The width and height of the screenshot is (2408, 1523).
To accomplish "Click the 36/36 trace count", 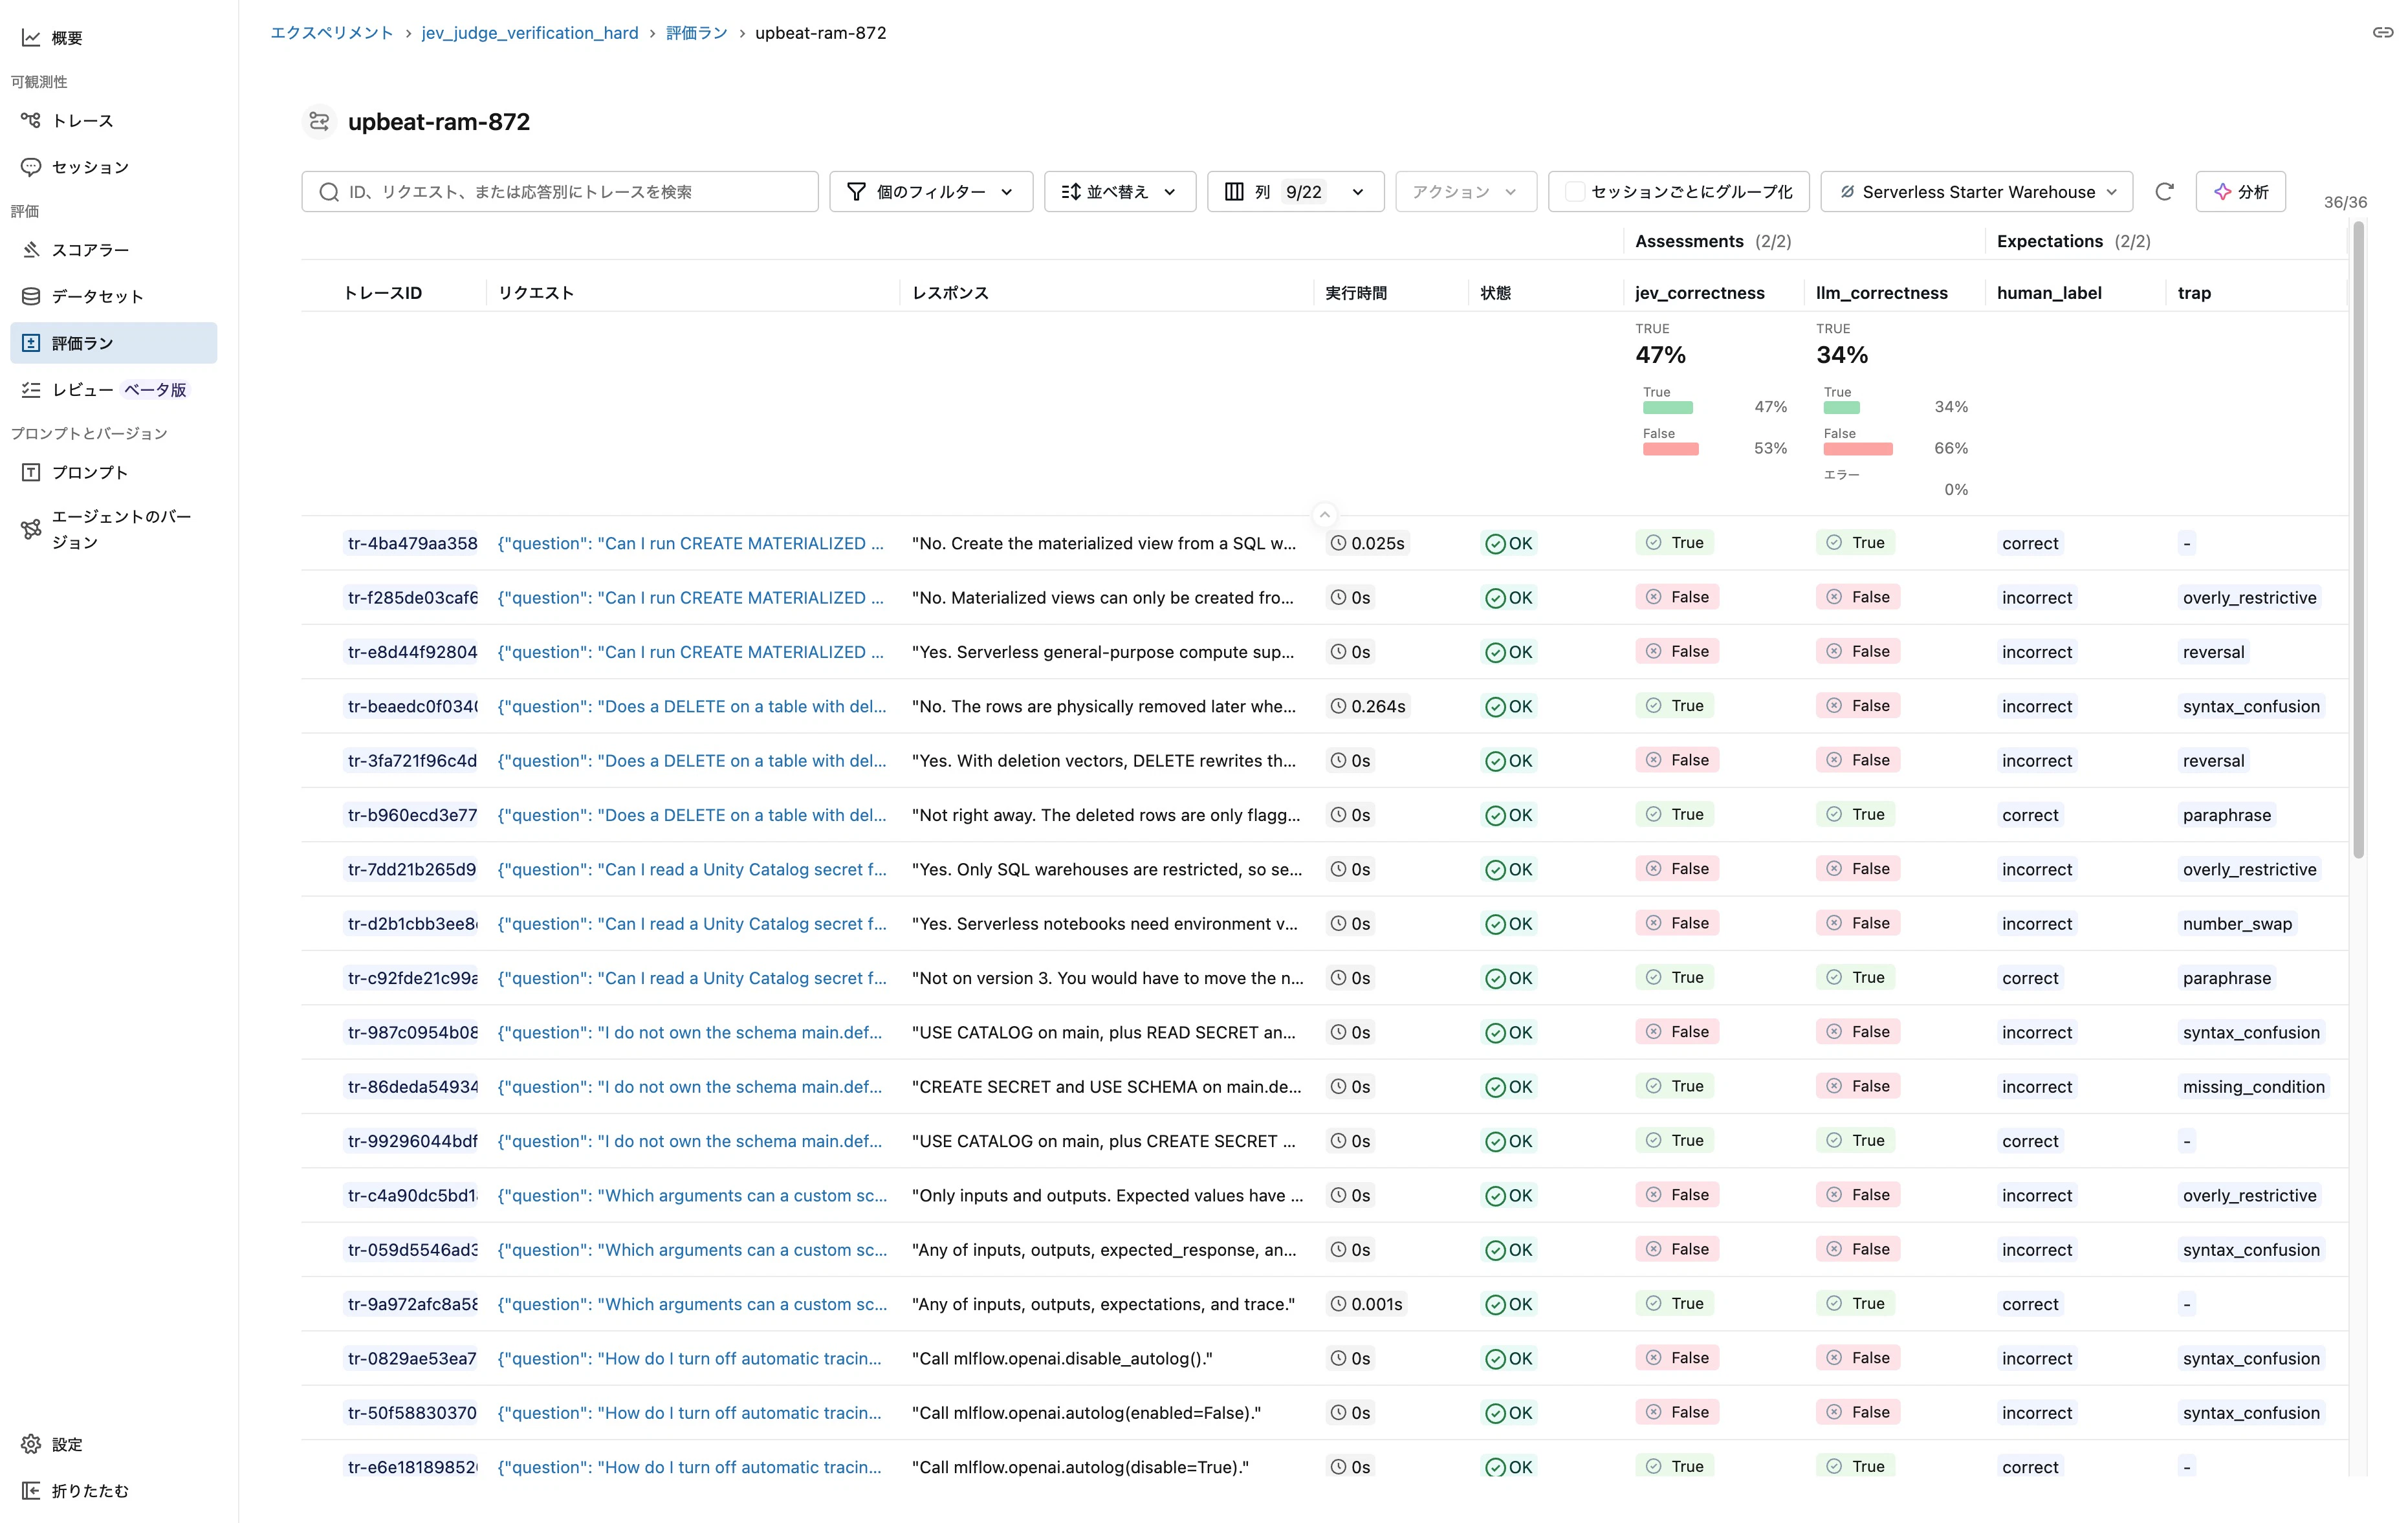I will coord(2345,202).
